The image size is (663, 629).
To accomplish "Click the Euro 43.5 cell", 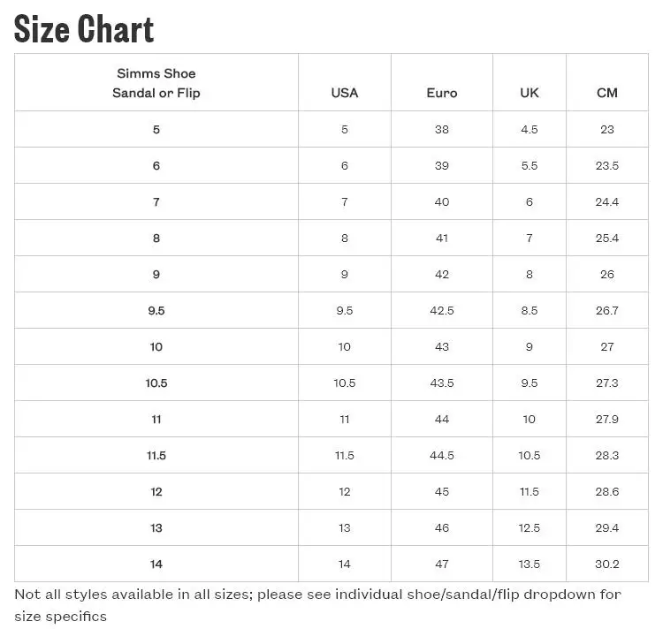I will (442, 383).
